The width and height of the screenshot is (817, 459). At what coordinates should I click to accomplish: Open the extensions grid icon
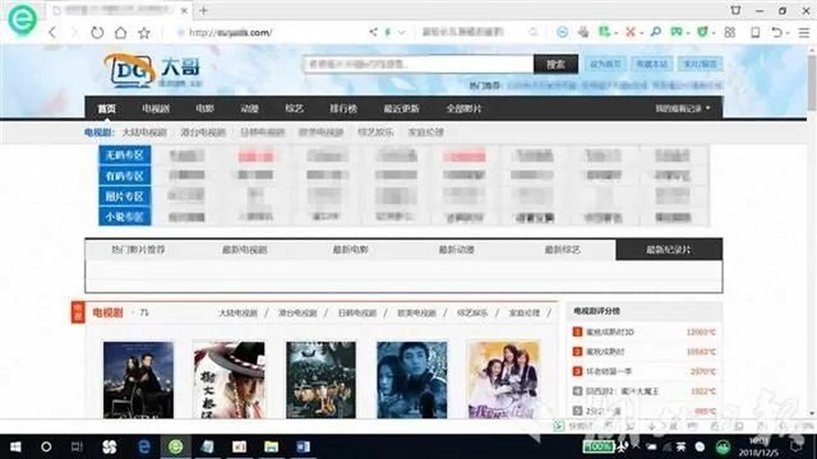[730, 32]
